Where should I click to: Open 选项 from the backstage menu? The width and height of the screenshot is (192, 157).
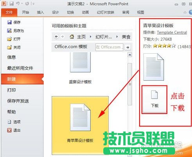(x=14, y=122)
